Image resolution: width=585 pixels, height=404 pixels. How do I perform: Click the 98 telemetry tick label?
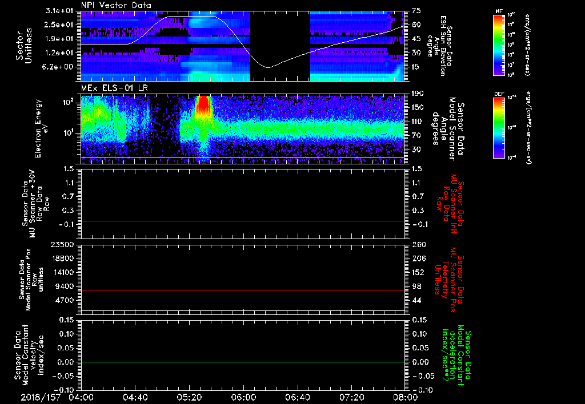pos(416,286)
